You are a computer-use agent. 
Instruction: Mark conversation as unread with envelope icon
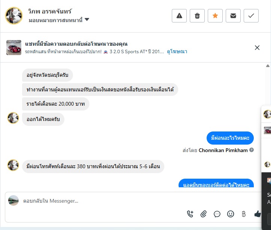point(233,16)
